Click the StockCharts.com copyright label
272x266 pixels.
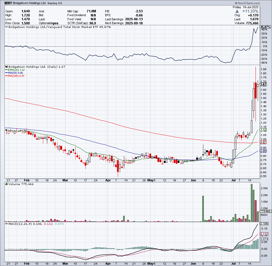click(x=247, y=3)
